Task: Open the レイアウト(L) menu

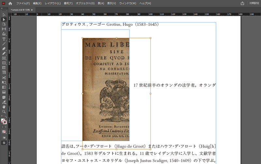Action: pos(53,3)
